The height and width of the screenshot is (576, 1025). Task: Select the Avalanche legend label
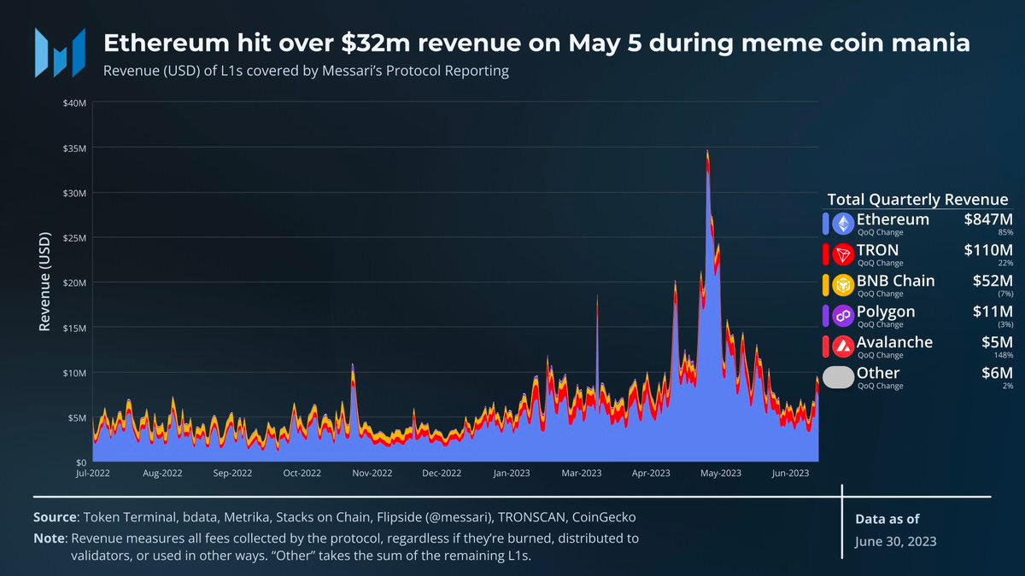894,342
